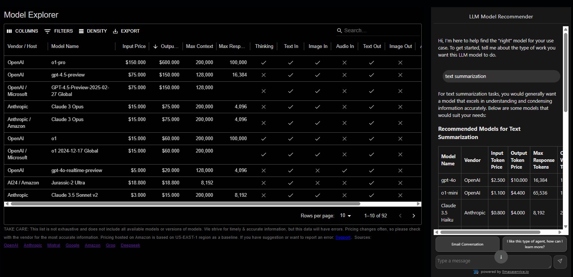Screen dimensions: 573x277
Task: Open Rows per page dropdown
Action: 346,216
